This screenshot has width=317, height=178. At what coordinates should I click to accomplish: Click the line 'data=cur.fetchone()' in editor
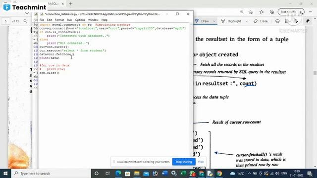pos(57,54)
